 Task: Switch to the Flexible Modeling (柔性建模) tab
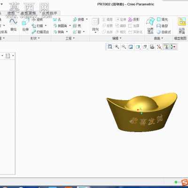point(28,13)
